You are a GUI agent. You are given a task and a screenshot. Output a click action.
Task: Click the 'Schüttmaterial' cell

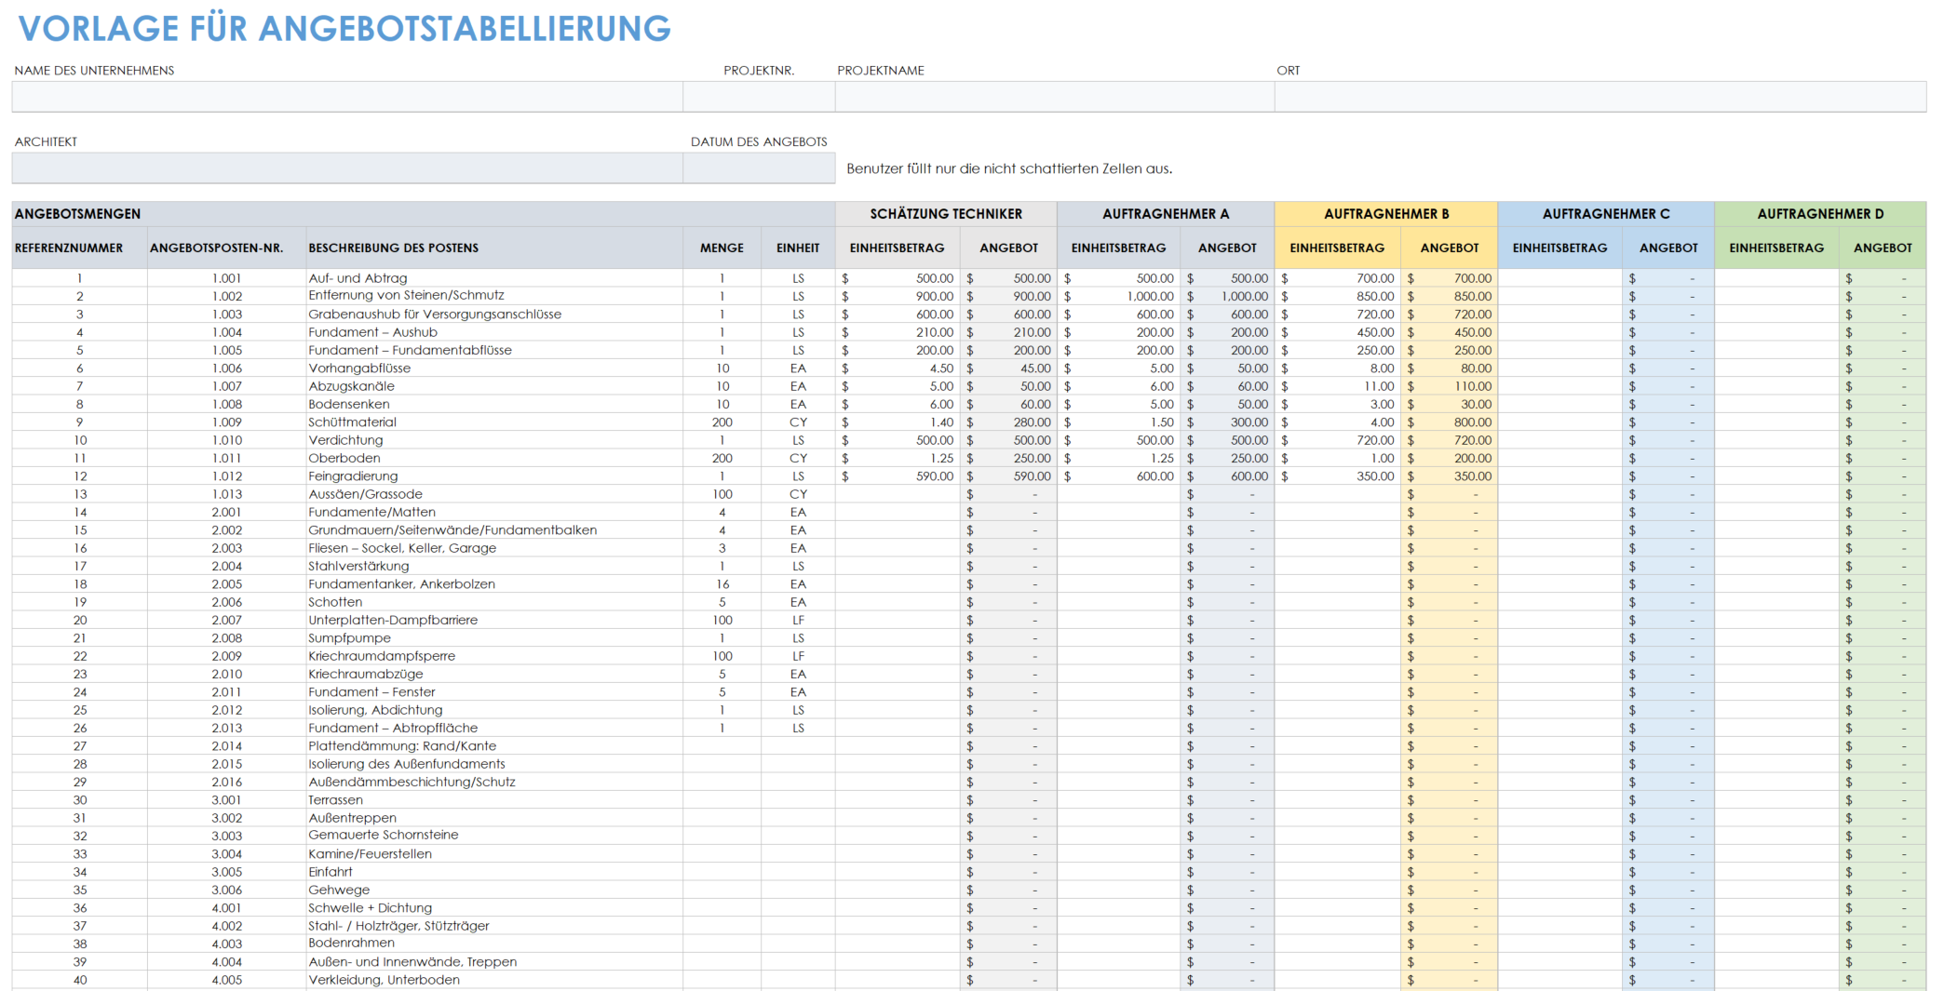tap(494, 422)
